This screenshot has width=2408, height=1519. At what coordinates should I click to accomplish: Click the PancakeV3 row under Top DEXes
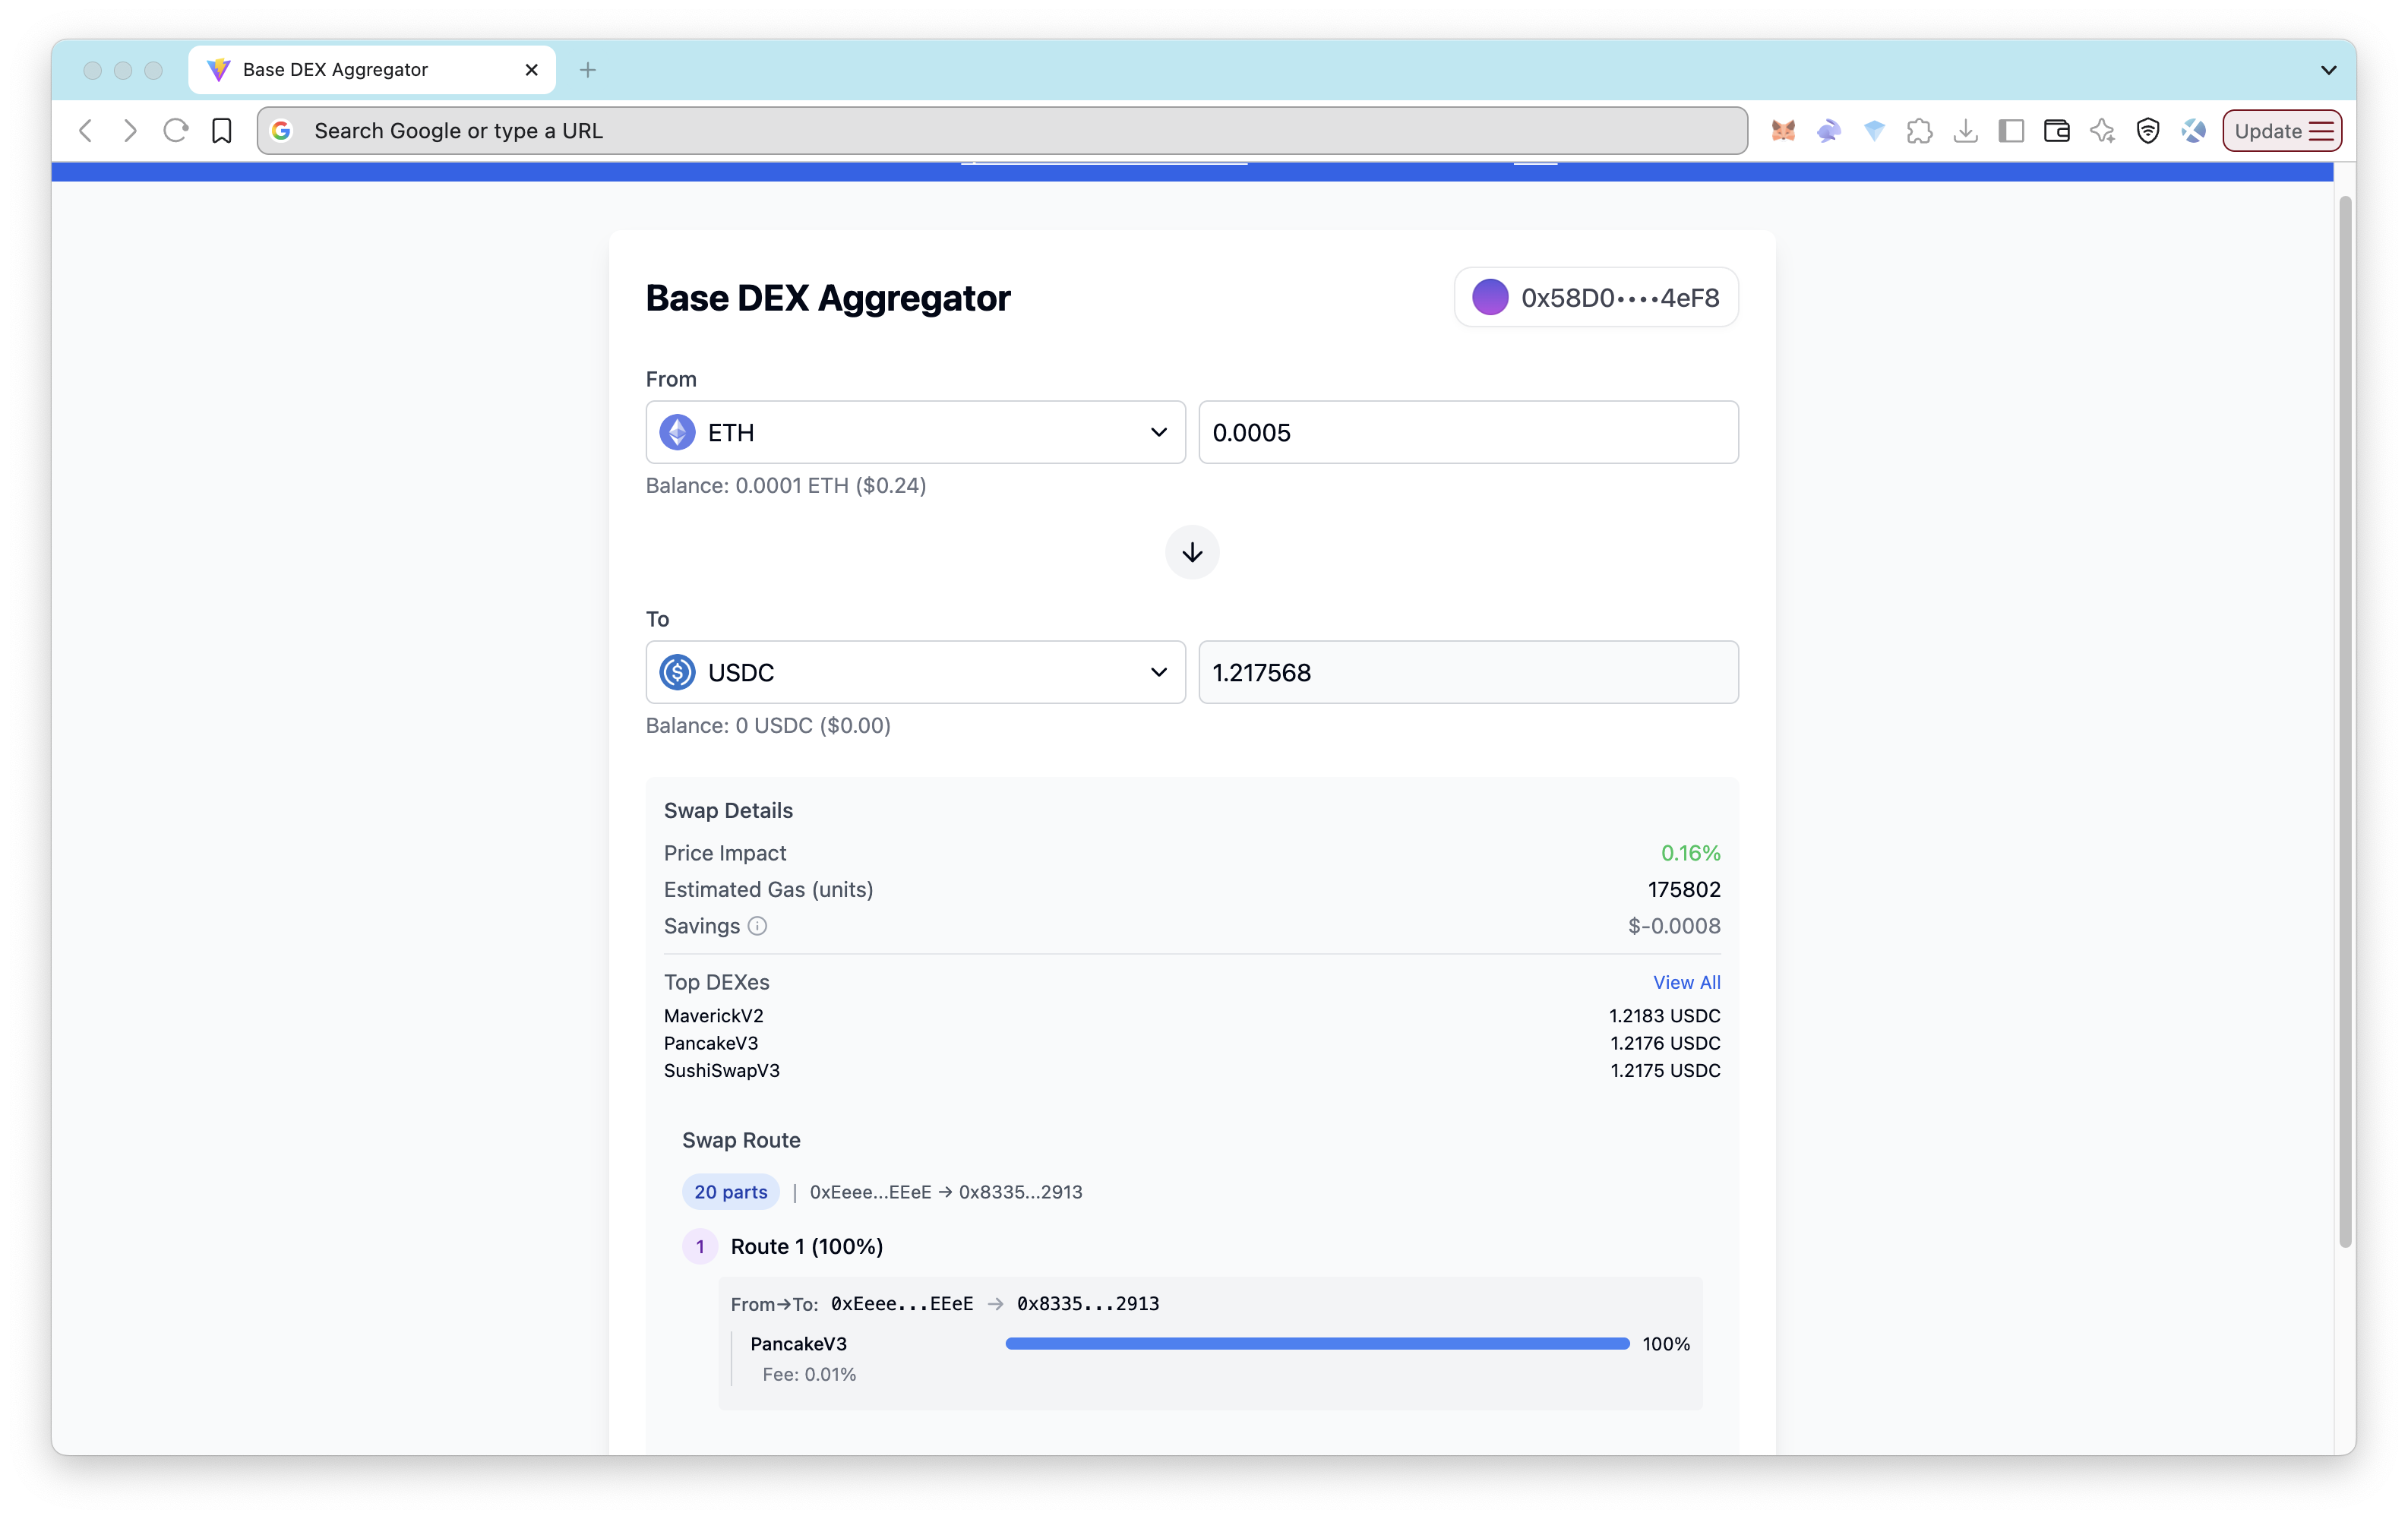(x=1192, y=1043)
